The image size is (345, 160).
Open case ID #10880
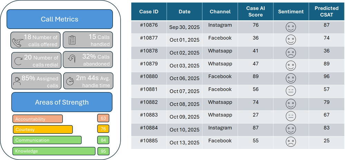point(149,76)
